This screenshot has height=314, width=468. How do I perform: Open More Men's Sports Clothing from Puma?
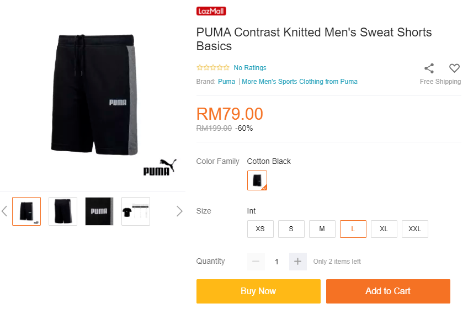[300, 82]
